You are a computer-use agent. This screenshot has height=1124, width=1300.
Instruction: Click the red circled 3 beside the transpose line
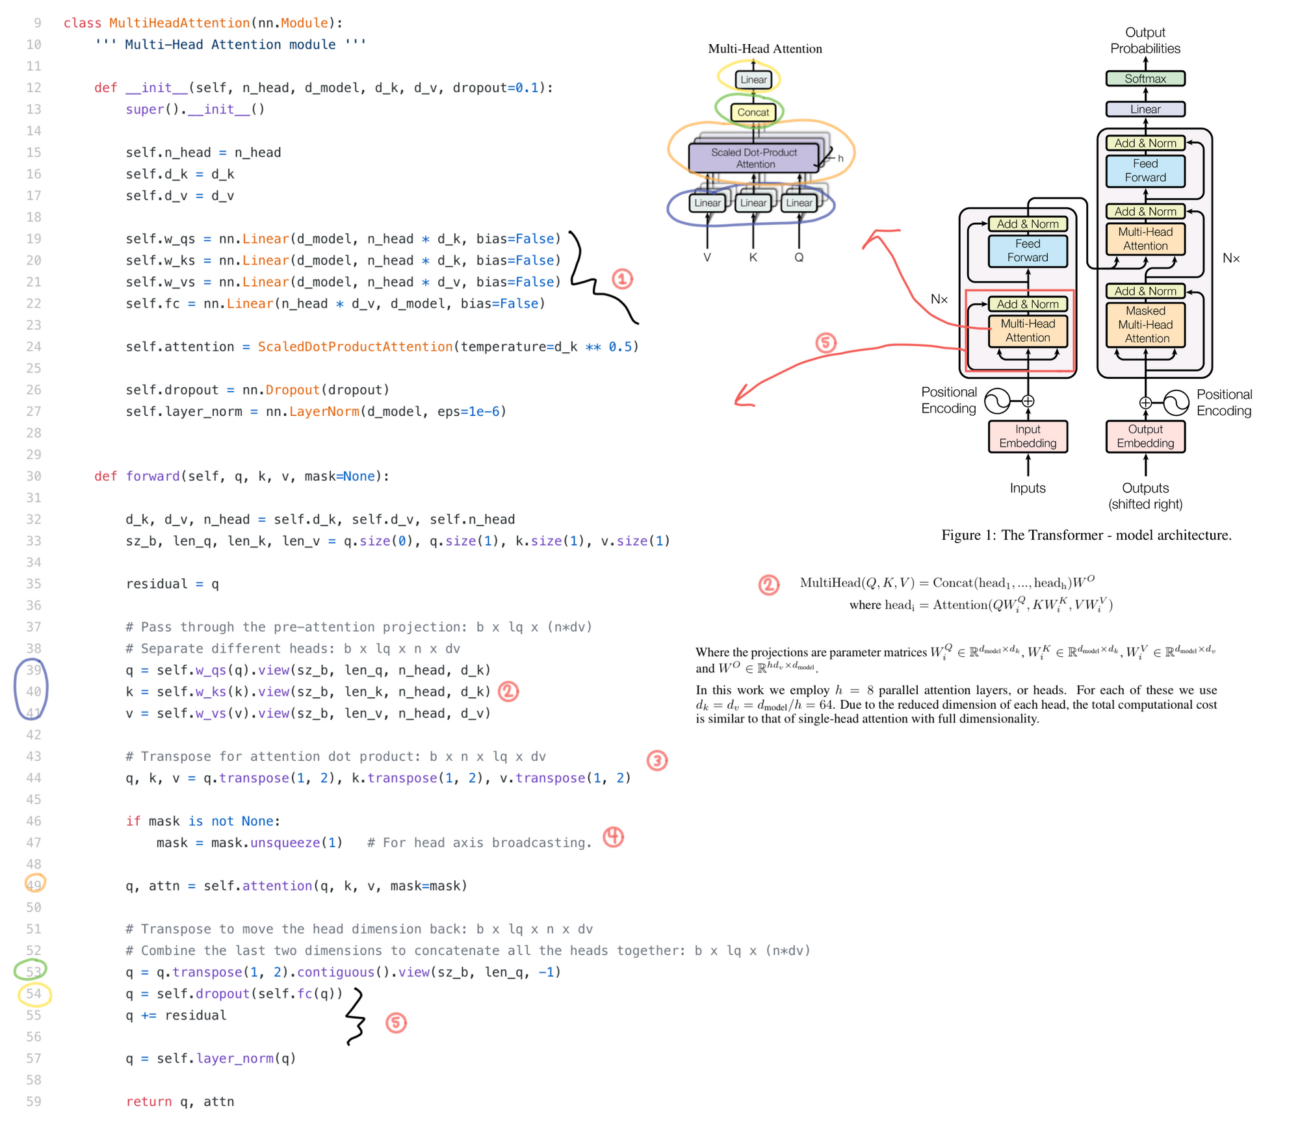[656, 760]
